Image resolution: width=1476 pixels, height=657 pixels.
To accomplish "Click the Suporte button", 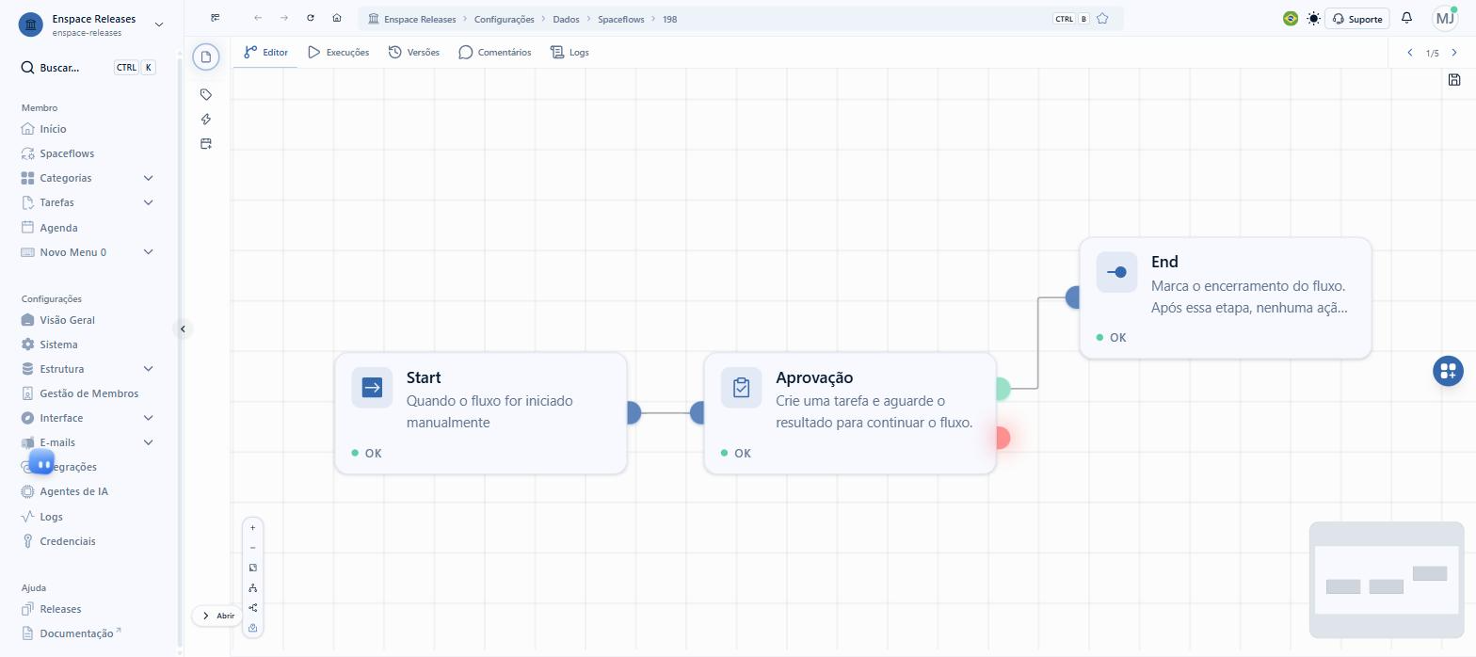I will [x=1357, y=19].
